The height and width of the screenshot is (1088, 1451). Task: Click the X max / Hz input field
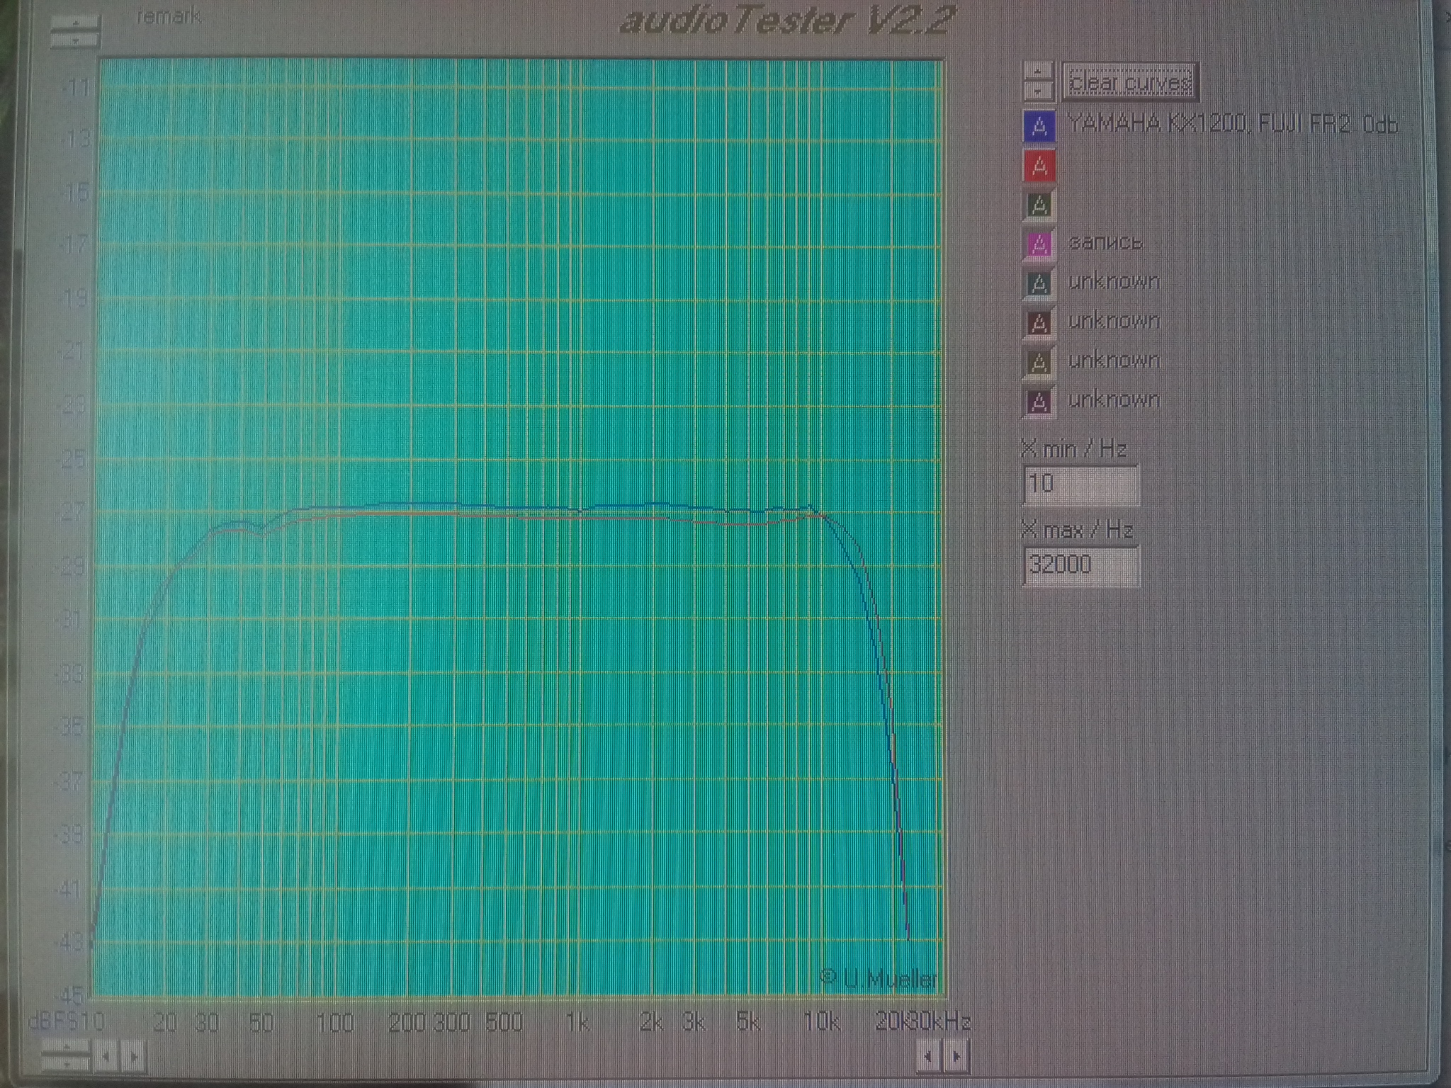click(x=1080, y=565)
